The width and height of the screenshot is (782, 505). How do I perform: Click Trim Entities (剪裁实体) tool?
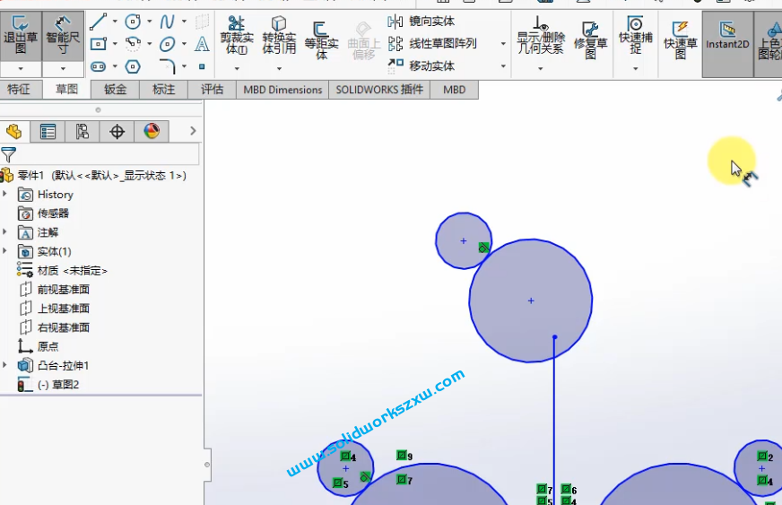237,35
